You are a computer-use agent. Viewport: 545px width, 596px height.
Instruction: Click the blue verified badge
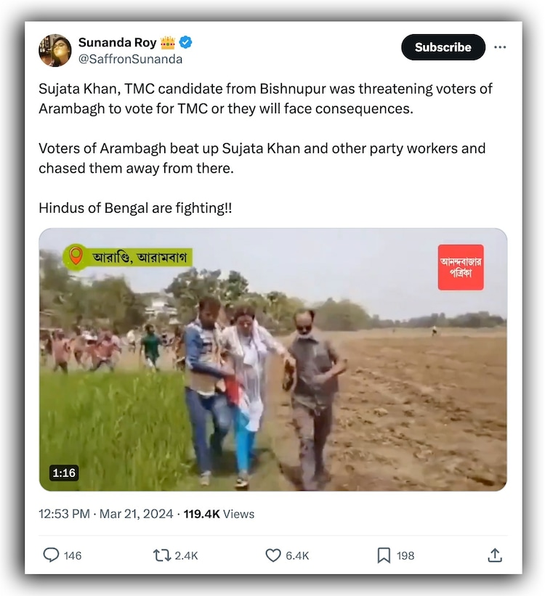coord(186,42)
